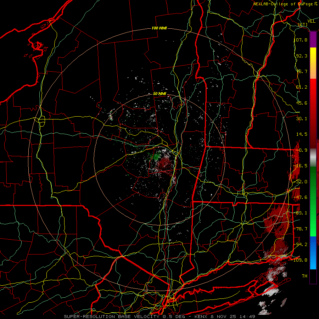
Task: Pick the gray near-zero segment of color bar
Action: coord(313,158)
